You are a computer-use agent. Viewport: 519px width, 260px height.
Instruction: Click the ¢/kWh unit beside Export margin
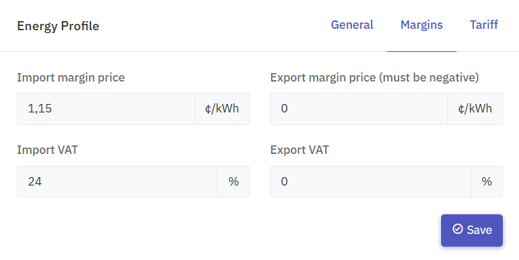(475, 109)
